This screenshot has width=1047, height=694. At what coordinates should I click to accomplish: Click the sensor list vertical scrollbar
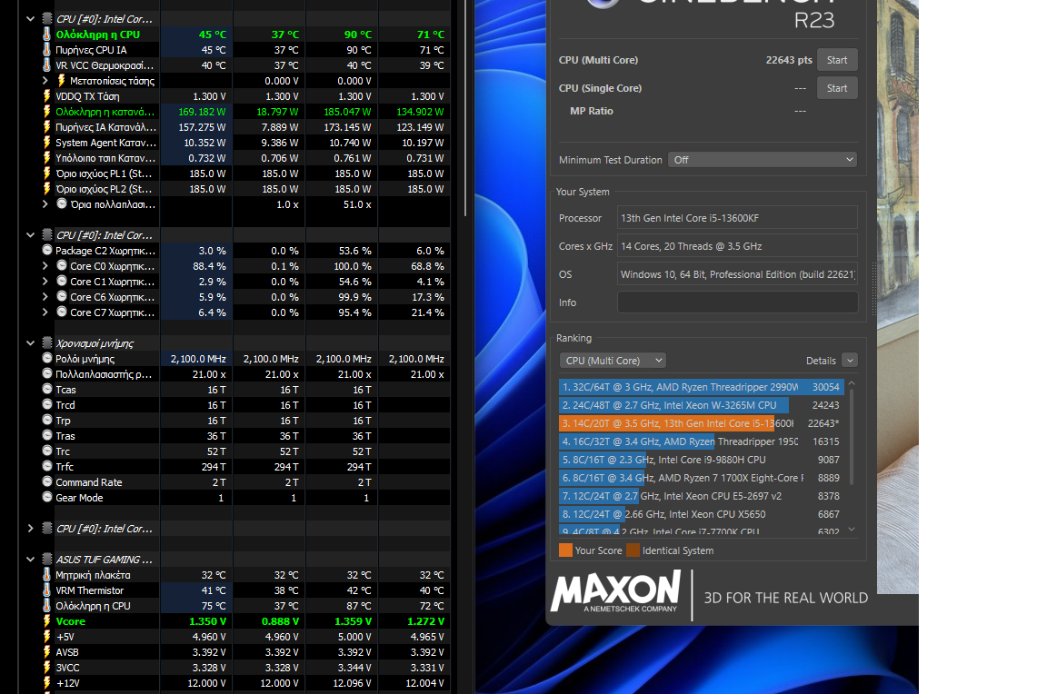click(x=464, y=107)
